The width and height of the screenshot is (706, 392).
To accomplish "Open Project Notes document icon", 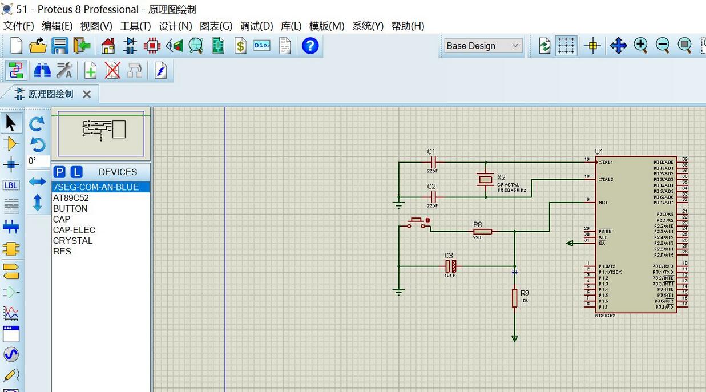I will coord(285,46).
